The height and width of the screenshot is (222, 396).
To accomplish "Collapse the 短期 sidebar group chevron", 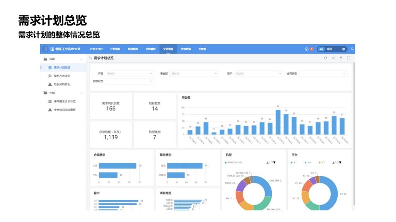I will tap(82, 59).
